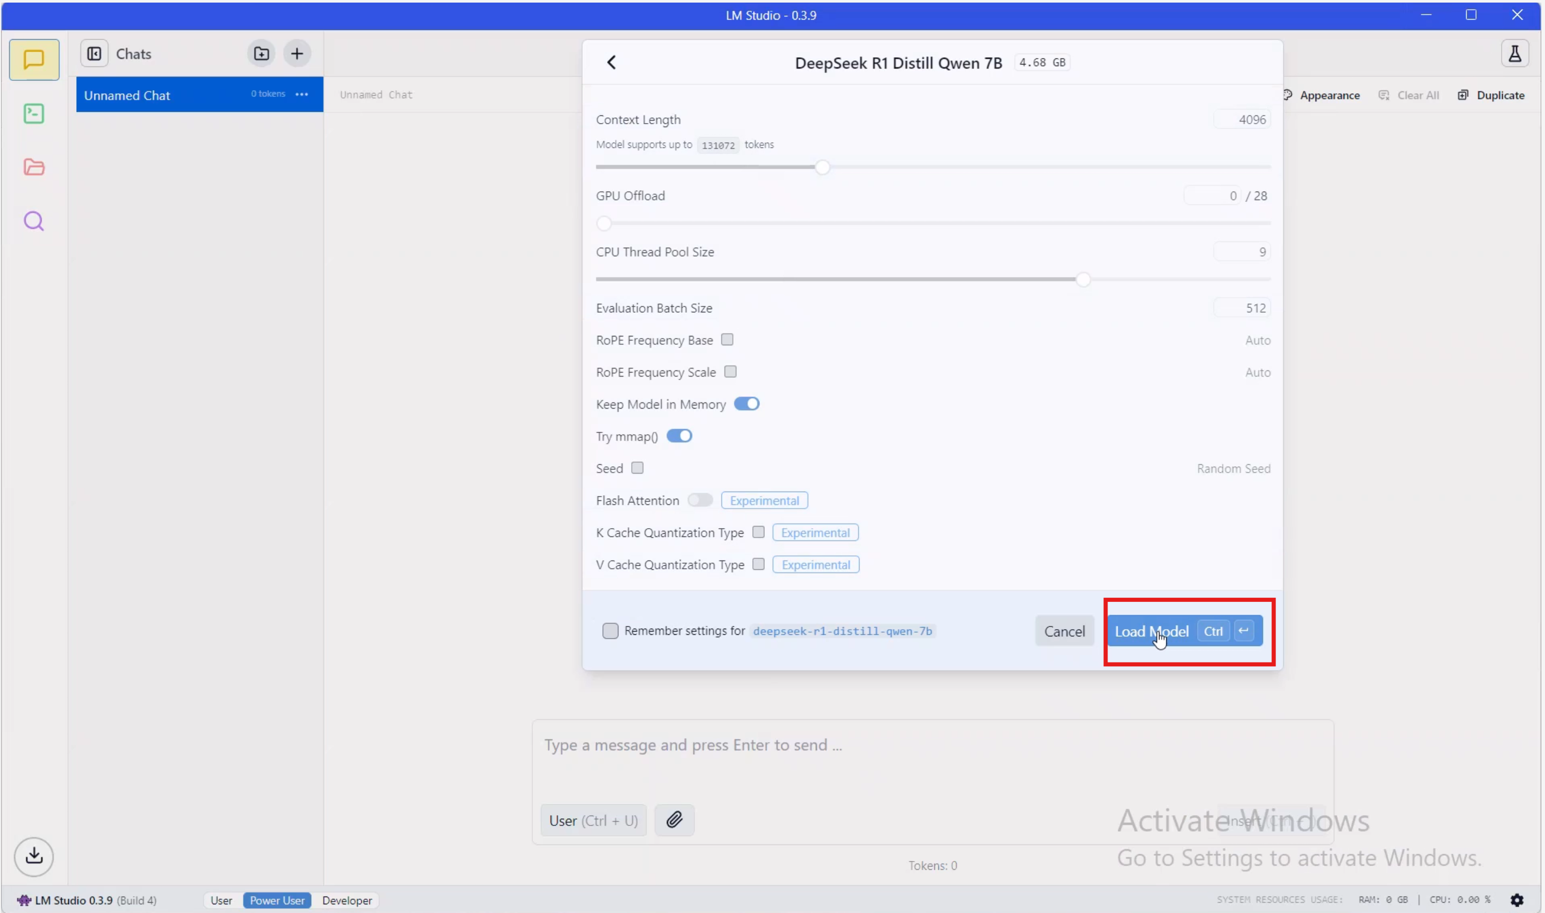Click the Unnamed Chat title breadcrumb
The height and width of the screenshot is (913, 1545).
[x=376, y=94]
